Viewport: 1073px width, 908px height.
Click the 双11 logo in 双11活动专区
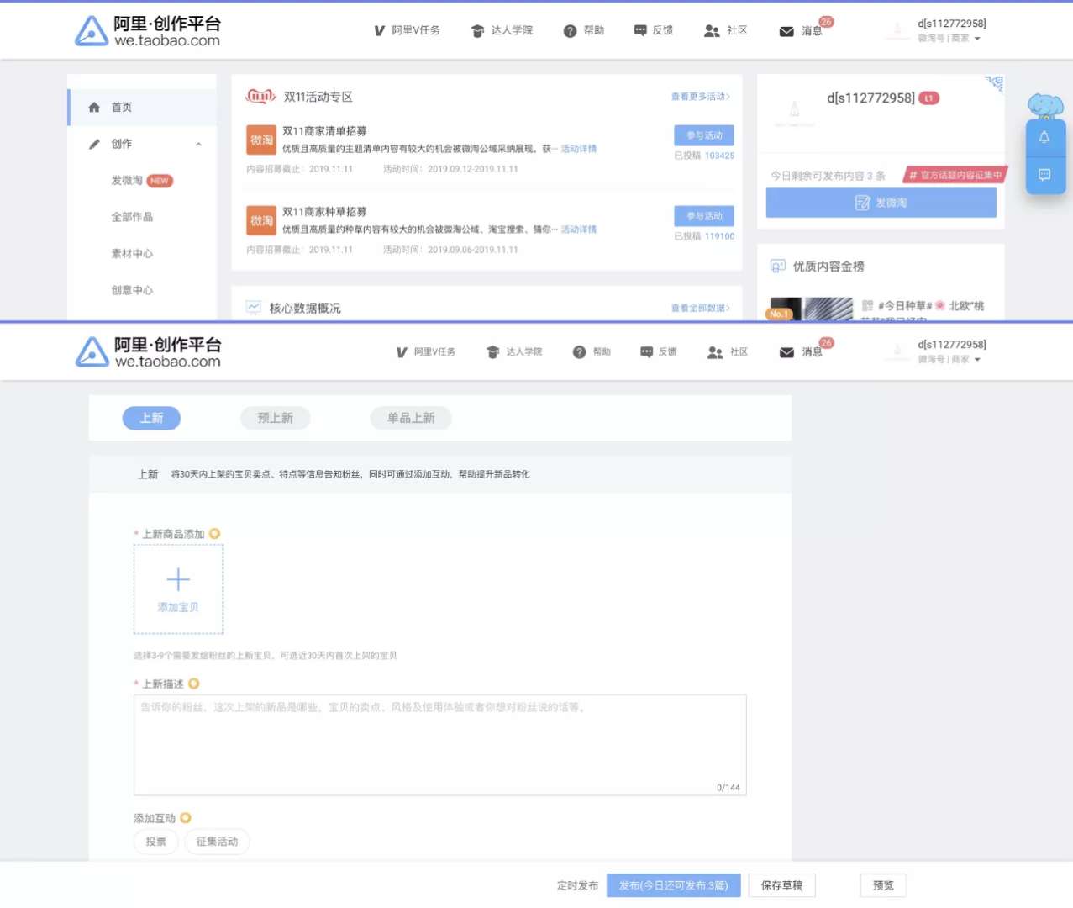pyautogui.click(x=260, y=97)
